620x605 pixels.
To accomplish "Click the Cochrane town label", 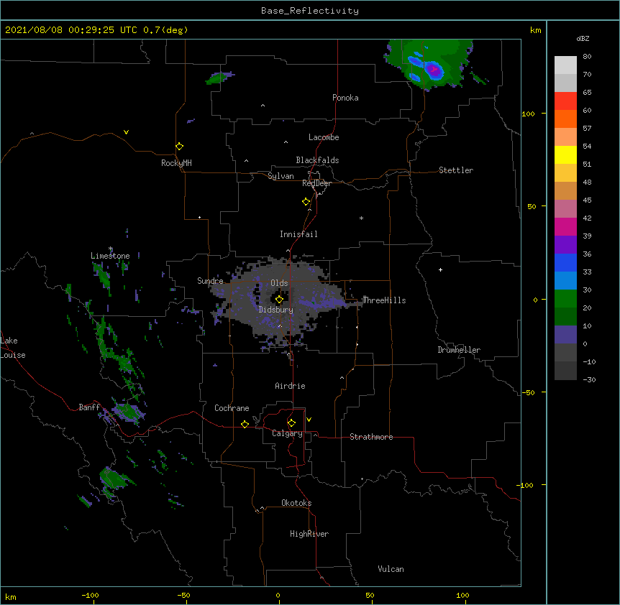I will tap(232, 408).
